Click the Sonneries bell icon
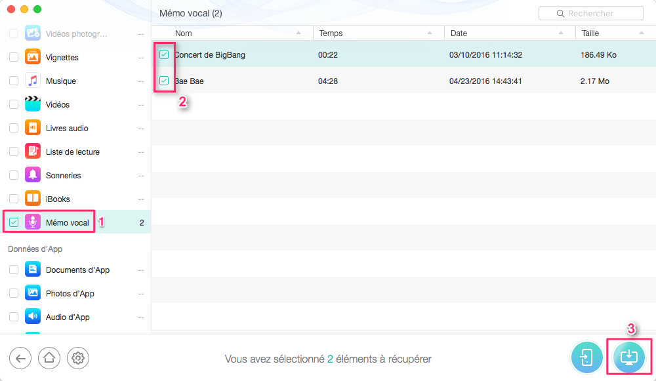 coord(33,175)
